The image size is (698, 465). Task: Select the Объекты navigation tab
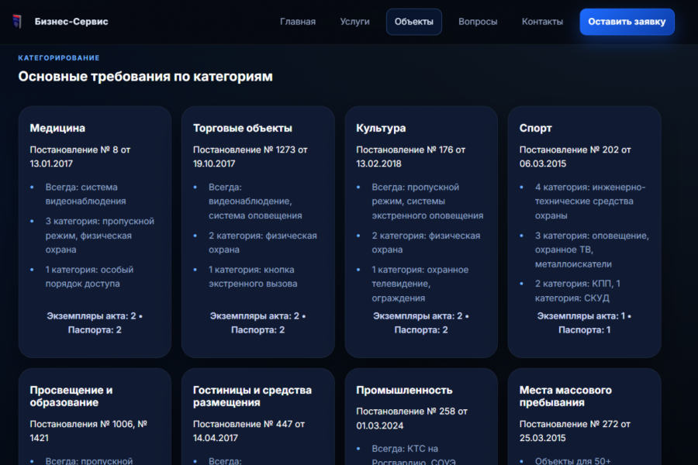point(414,22)
